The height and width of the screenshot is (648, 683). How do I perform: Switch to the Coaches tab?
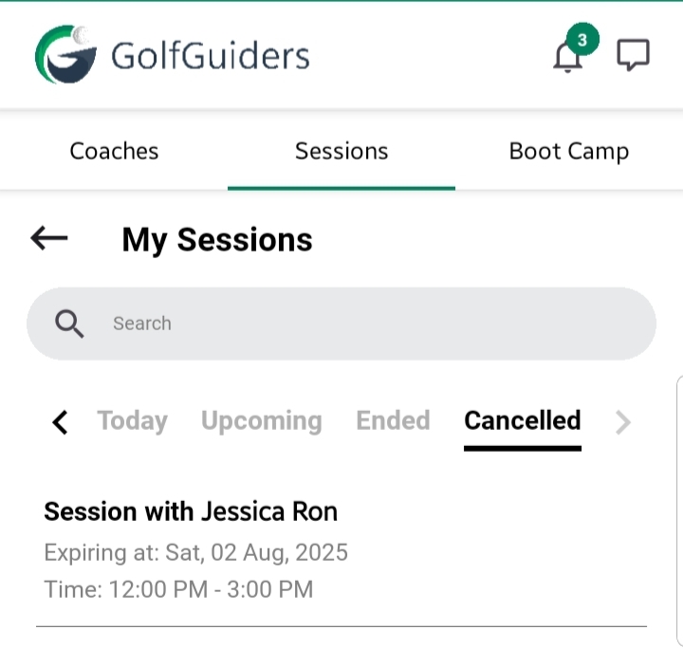(114, 151)
